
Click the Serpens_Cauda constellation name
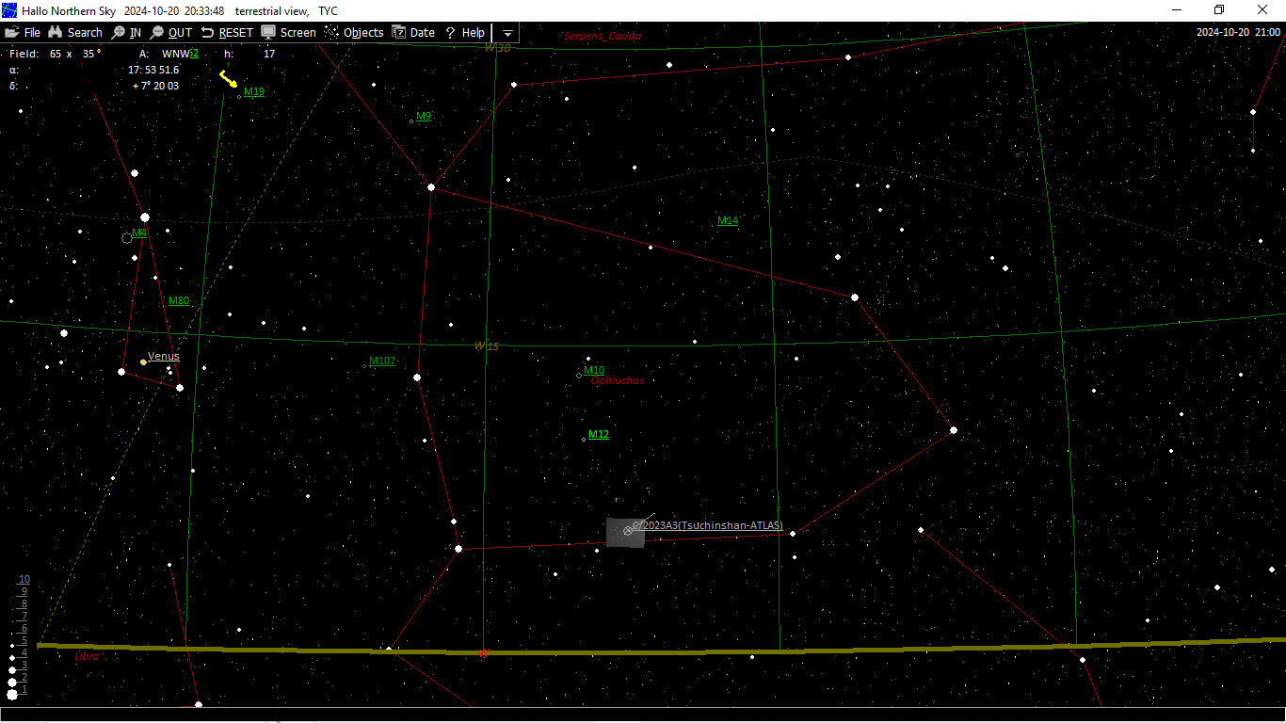tap(603, 36)
